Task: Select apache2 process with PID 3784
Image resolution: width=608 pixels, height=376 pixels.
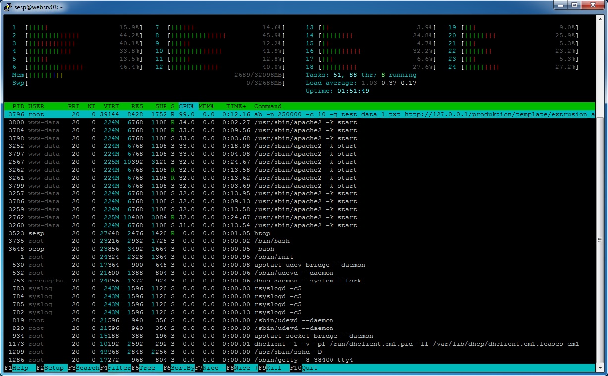Action: coord(299,130)
